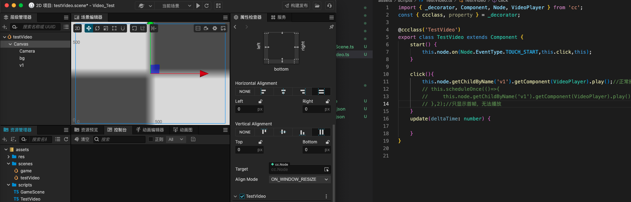The height and width of the screenshot is (202, 631).
Task: Switch to the 资源预览 asset preview tab
Action: pos(86,130)
